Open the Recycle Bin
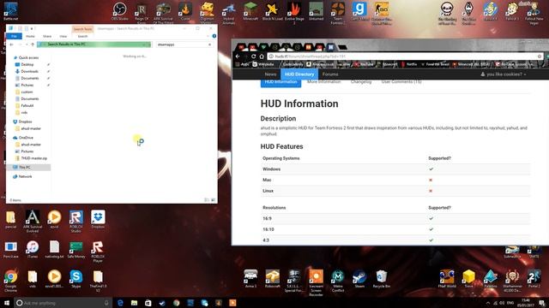This screenshot has height=308, width=549. point(381,279)
